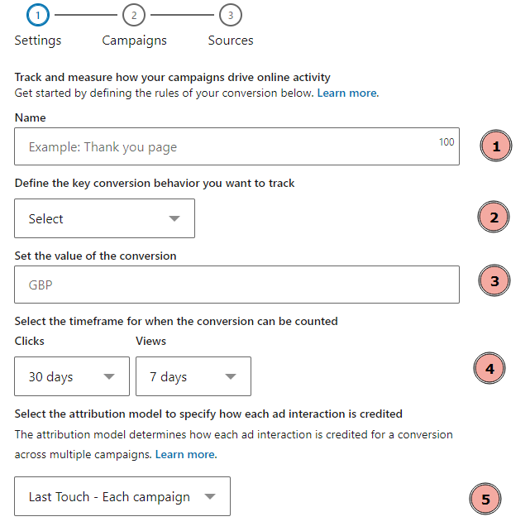This screenshot has height=531, width=530.
Task: Click the arrow of the Select dropdown
Action: click(x=174, y=218)
